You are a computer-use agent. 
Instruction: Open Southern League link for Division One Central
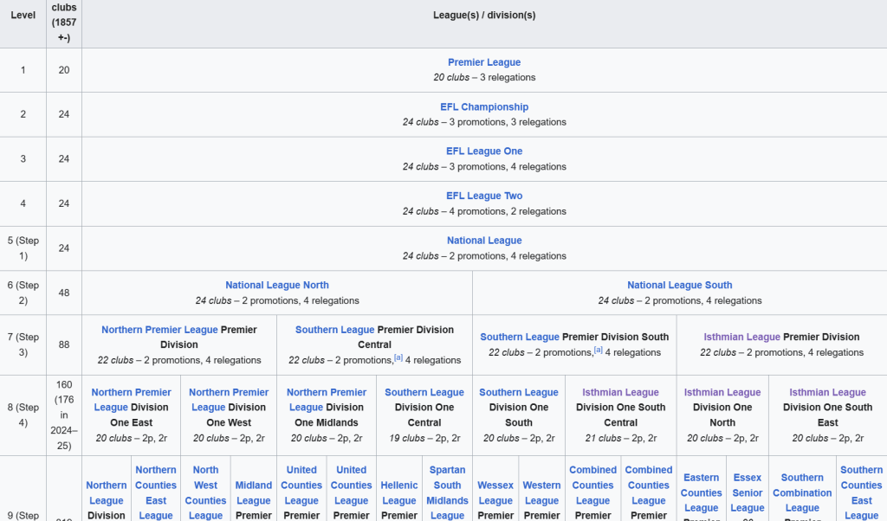click(x=424, y=393)
